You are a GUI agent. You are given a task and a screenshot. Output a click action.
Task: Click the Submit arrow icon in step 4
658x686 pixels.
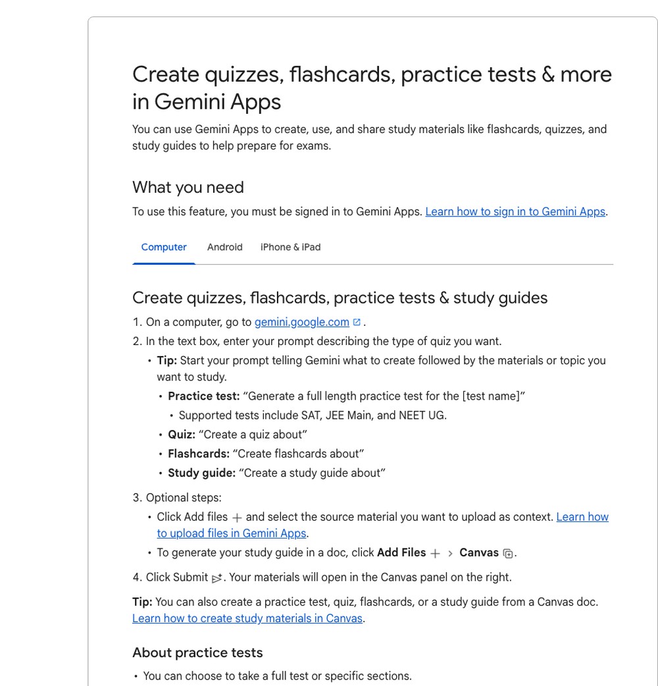(x=217, y=579)
